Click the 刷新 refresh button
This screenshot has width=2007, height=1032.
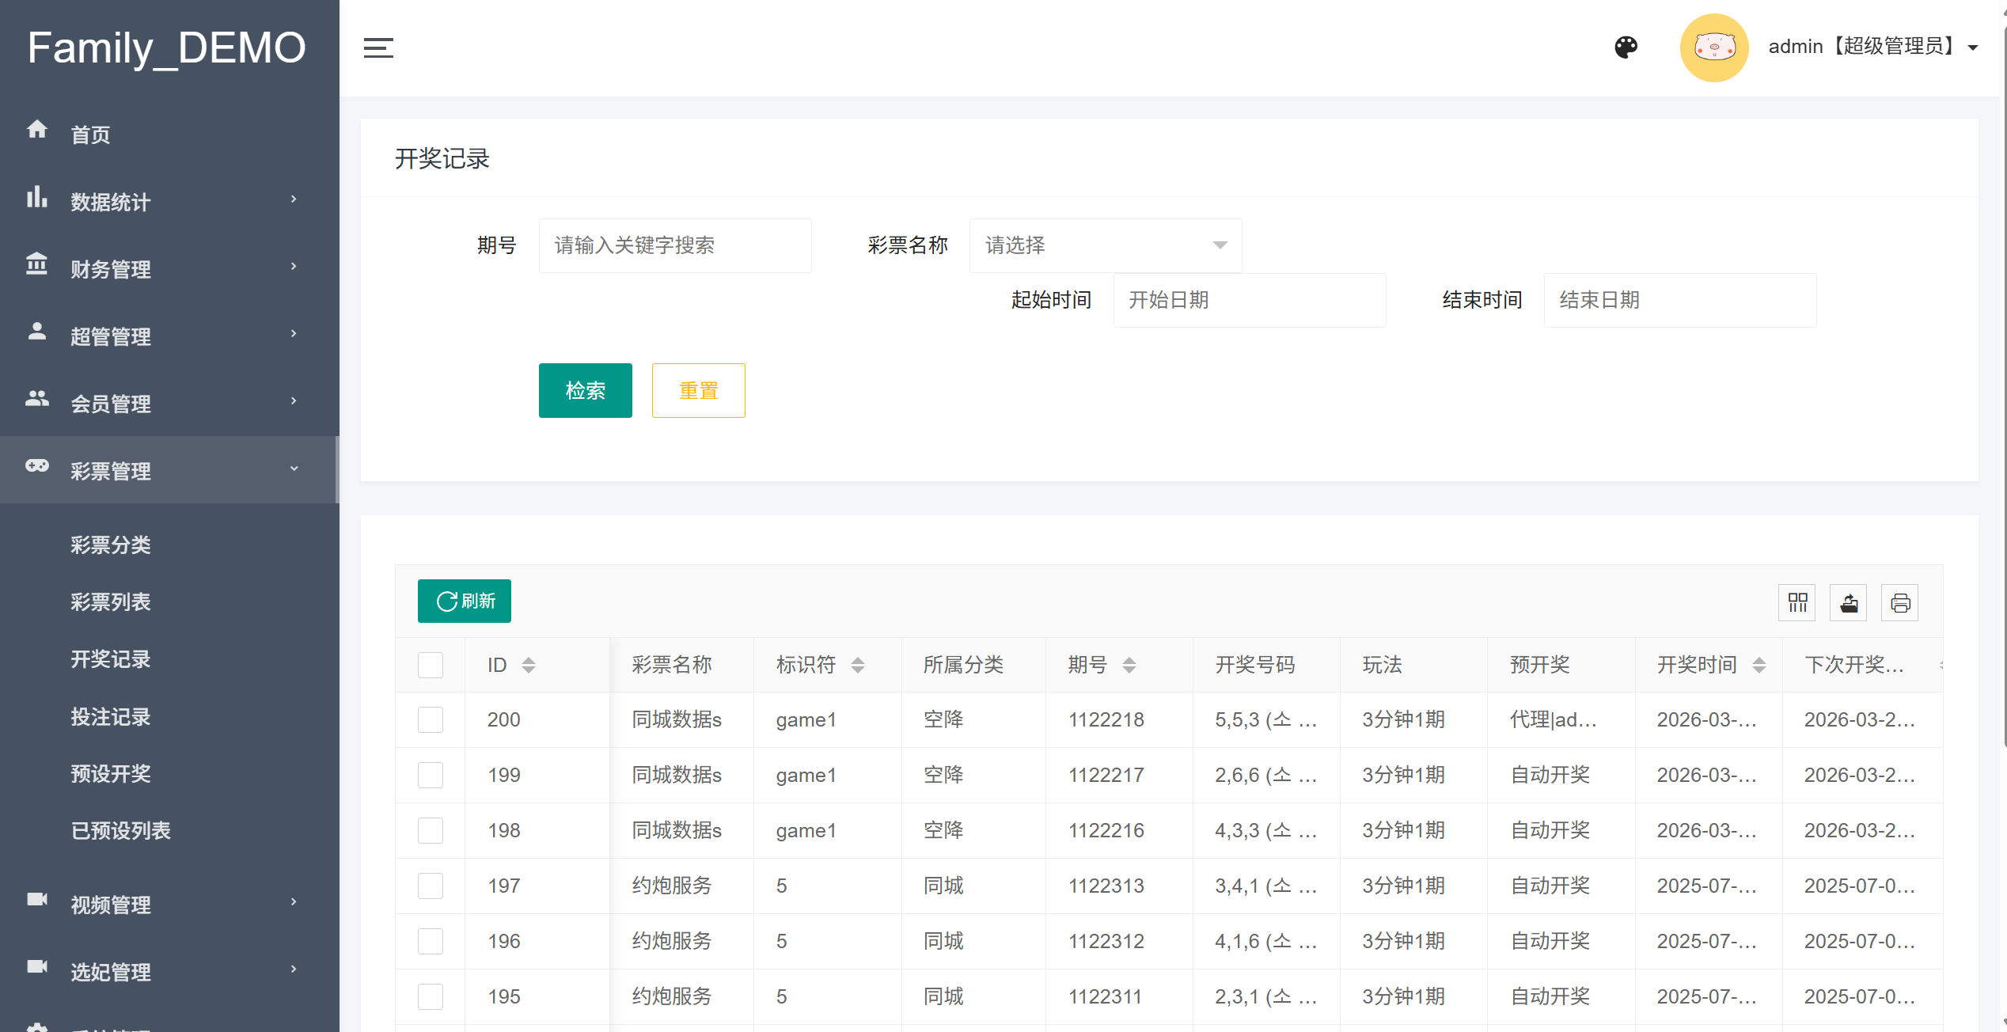465,601
